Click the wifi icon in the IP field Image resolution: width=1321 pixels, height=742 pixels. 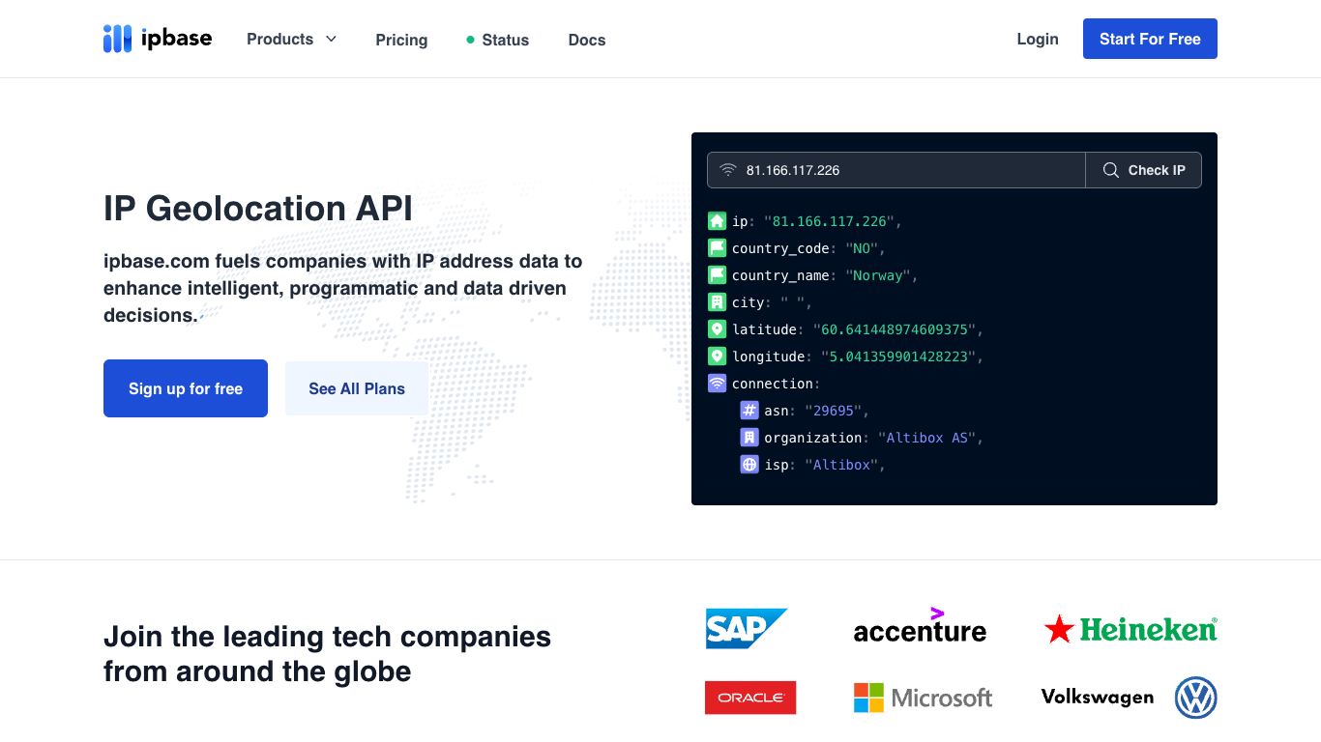pyautogui.click(x=728, y=170)
